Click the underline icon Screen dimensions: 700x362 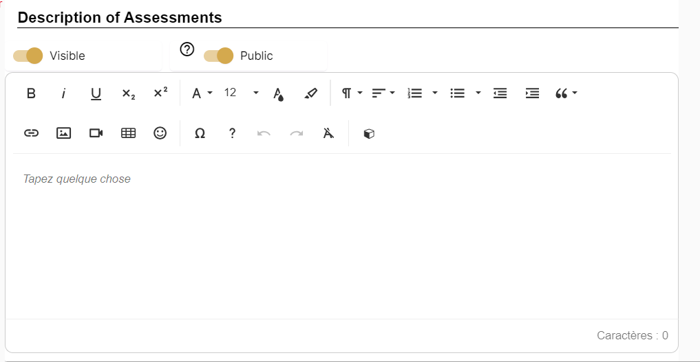pyautogui.click(x=96, y=93)
